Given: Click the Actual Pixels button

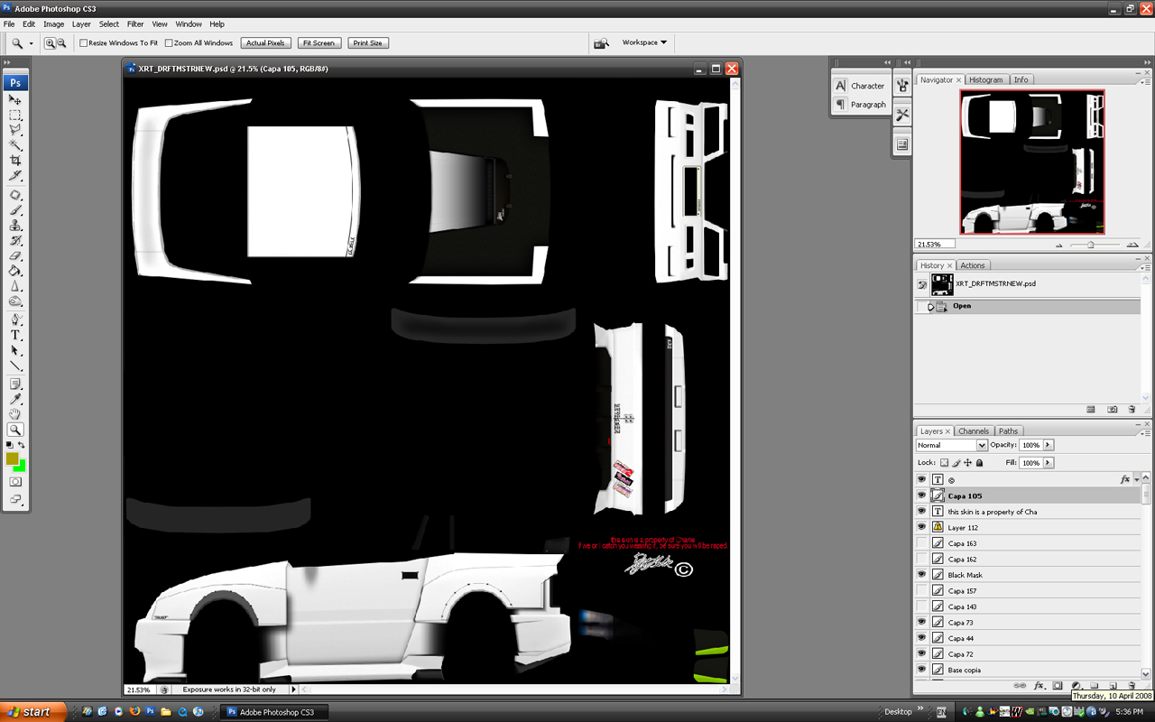Looking at the screenshot, I should point(265,42).
